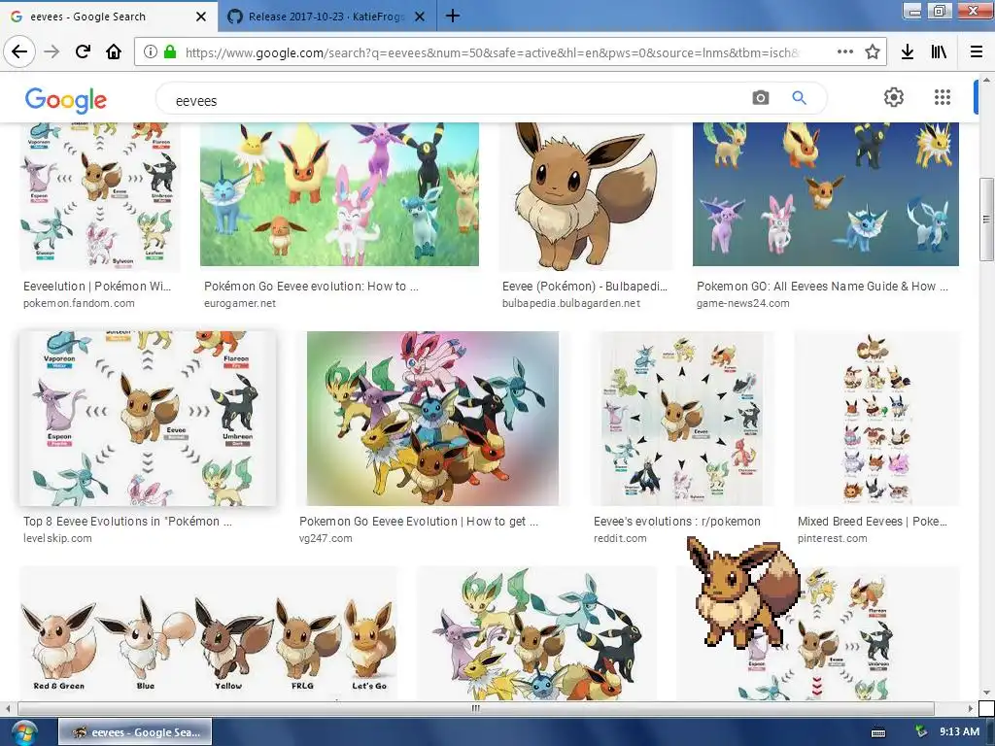Open Eevee (Pokémon) - Bulbapedia result title
This screenshot has height=746, width=995.
click(x=584, y=287)
